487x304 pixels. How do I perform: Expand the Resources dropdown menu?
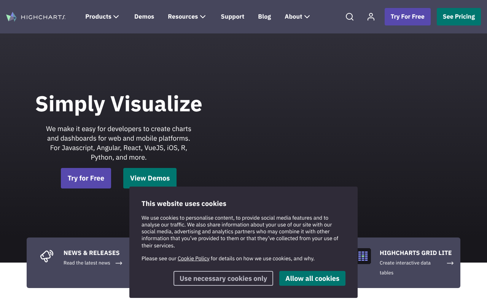click(x=186, y=17)
